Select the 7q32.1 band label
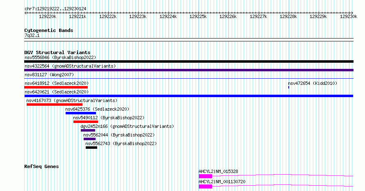Image resolution: width=365 pixels, height=191 pixels. coord(32,36)
